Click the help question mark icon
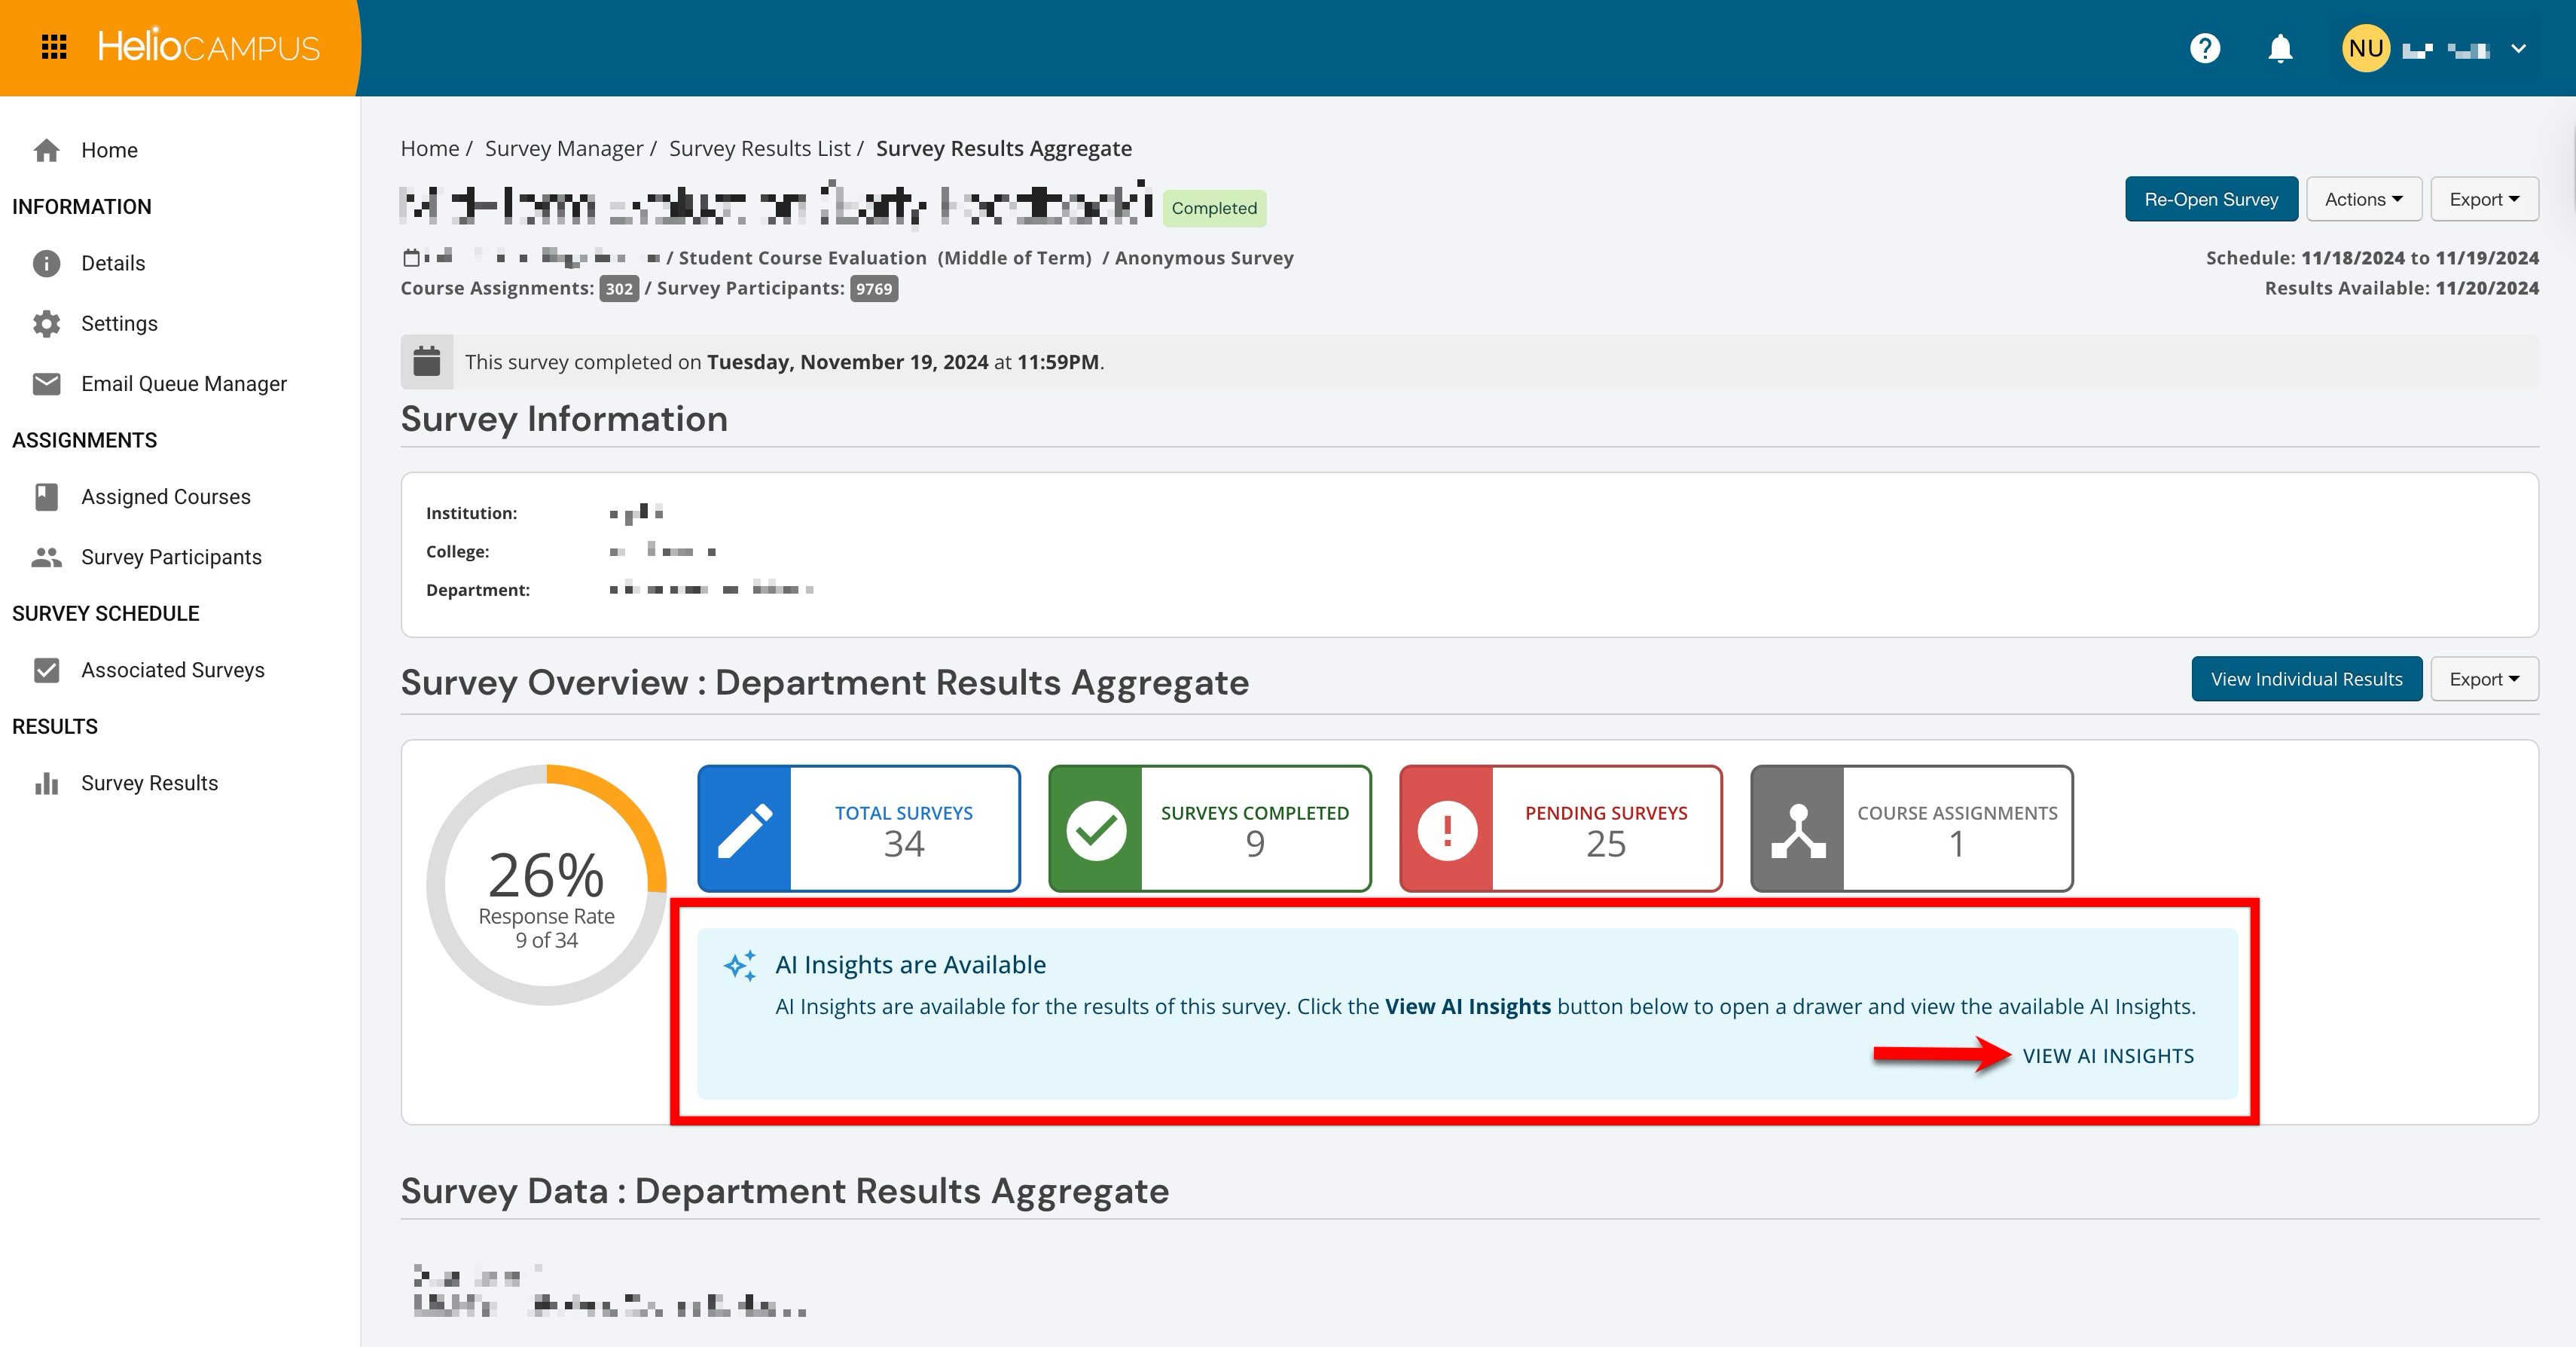The width and height of the screenshot is (2576, 1347). click(x=2204, y=48)
